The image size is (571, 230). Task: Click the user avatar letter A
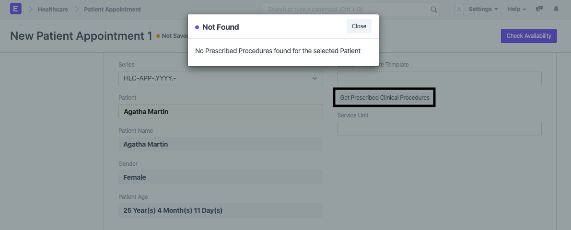(x=459, y=9)
